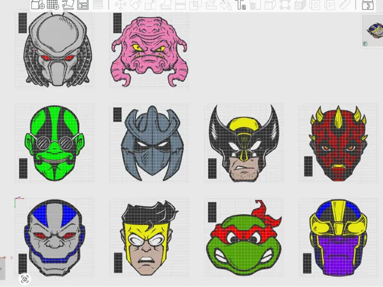This screenshot has width=383, height=287.
Task: Click the small icon below the view cube
Action: click(365, 43)
